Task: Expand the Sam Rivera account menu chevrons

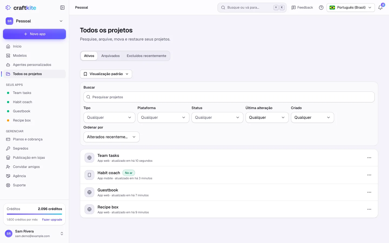Action: point(62,234)
